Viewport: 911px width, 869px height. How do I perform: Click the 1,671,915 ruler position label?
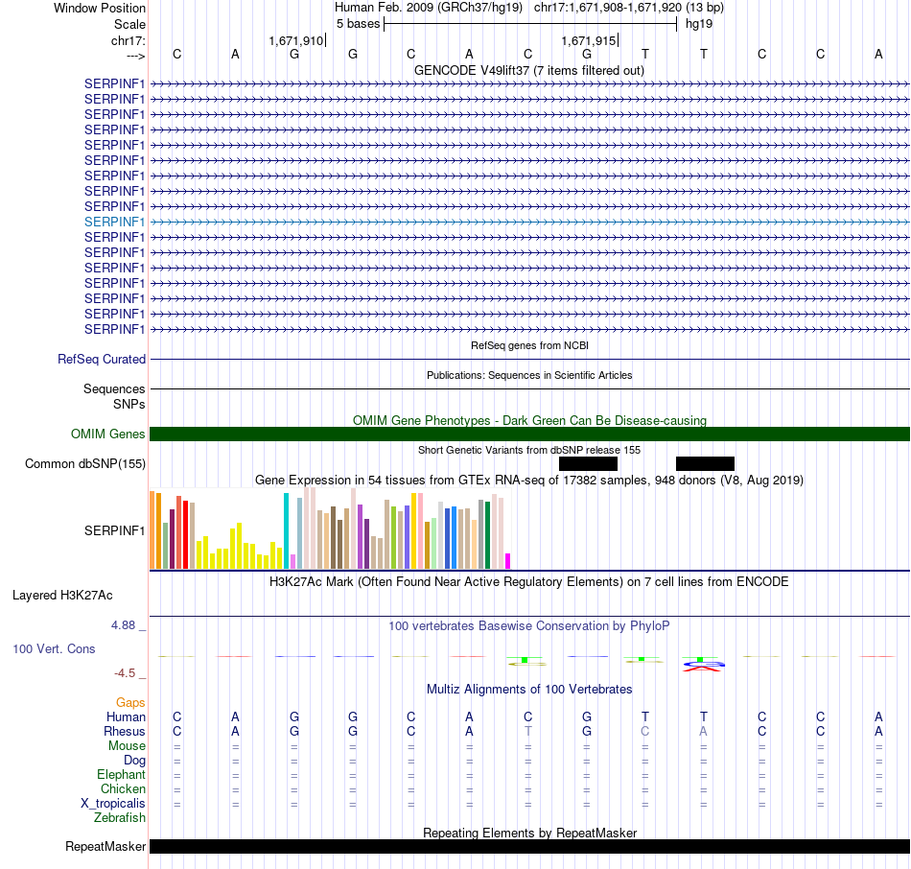click(x=589, y=40)
